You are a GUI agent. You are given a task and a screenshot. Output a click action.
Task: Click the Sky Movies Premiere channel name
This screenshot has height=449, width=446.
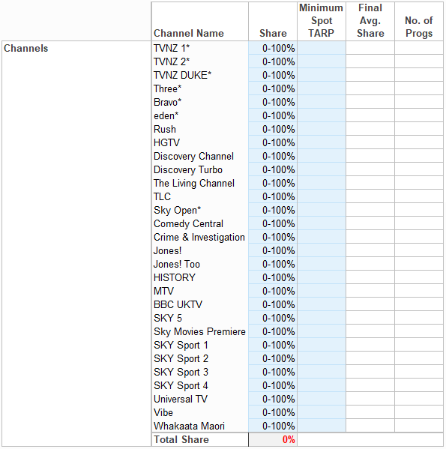coord(199,331)
